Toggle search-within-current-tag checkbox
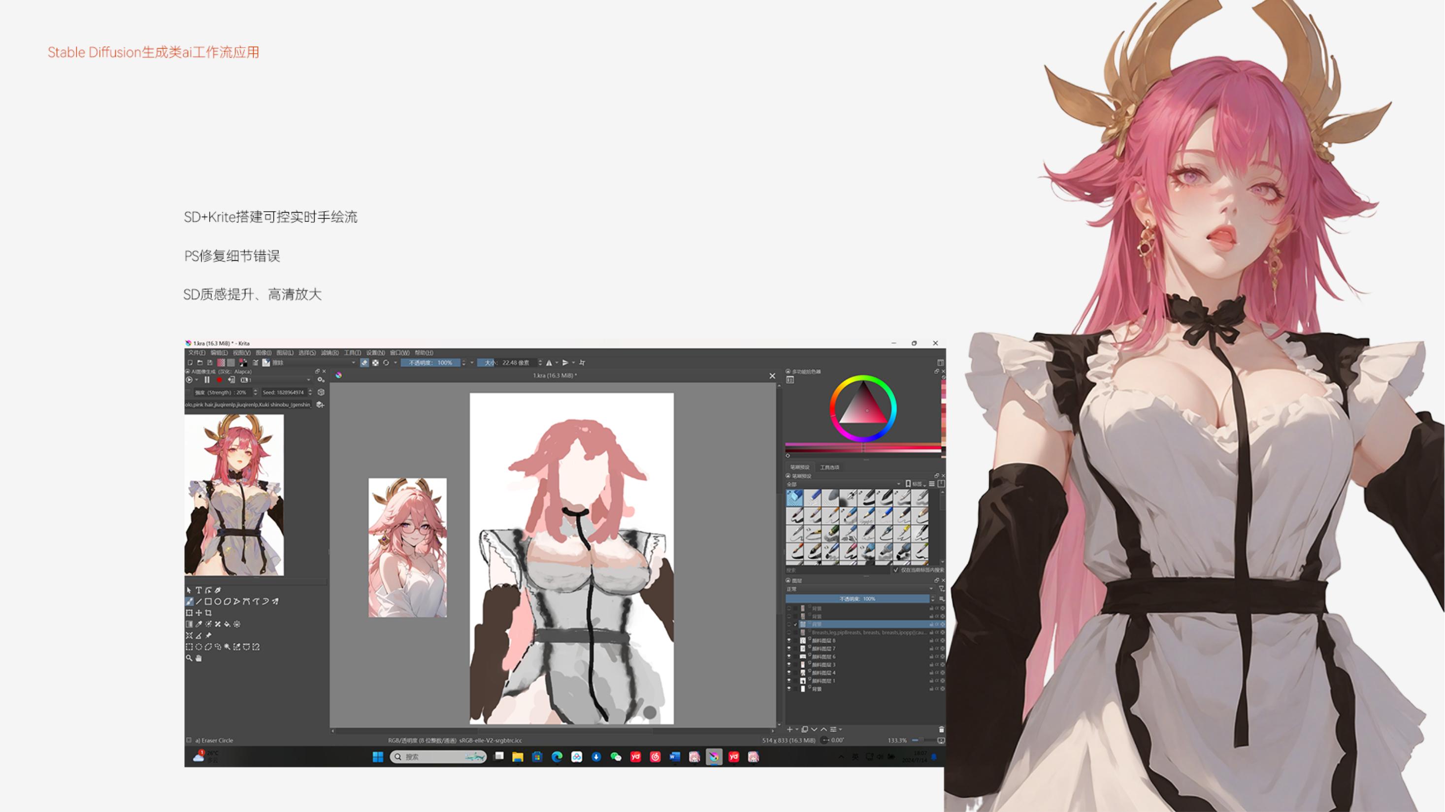The width and height of the screenshot is (1445, 812). click(896, 570)
